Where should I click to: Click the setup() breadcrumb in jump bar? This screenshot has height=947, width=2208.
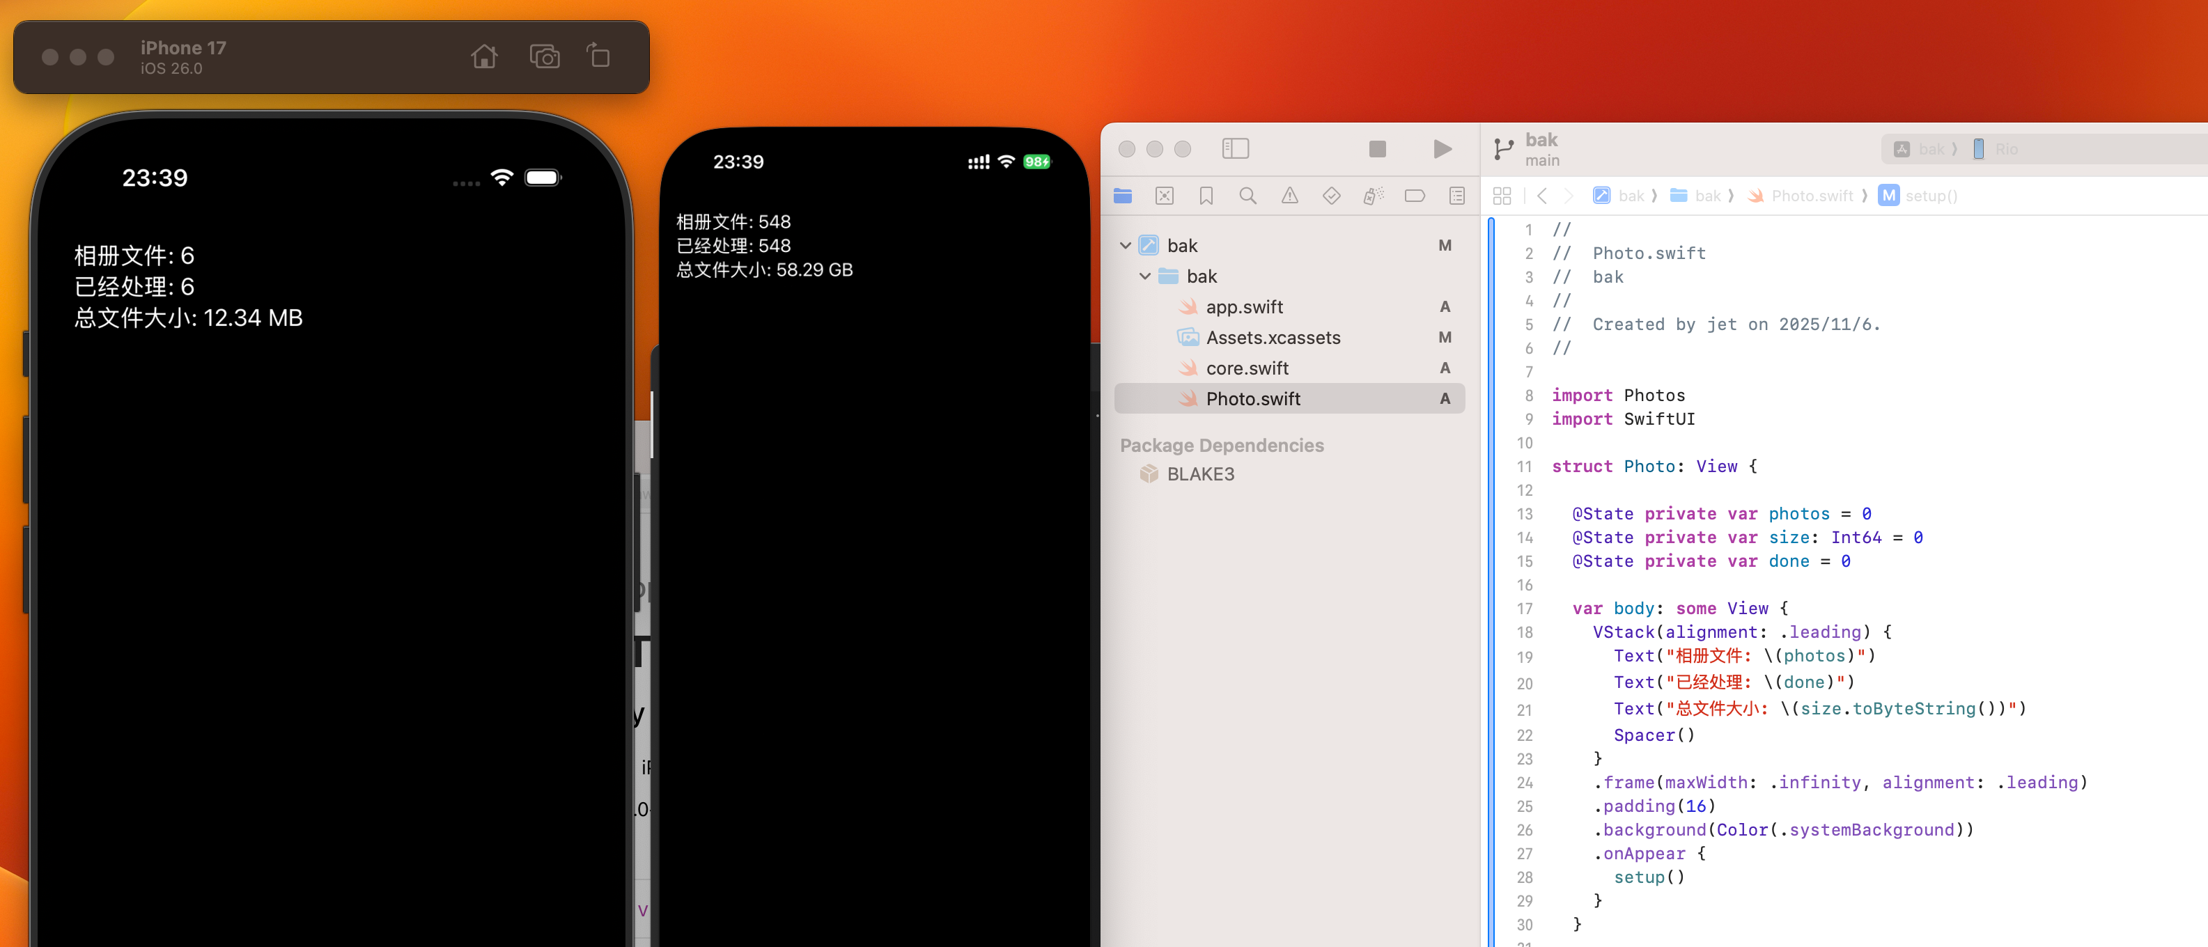[x=1930, y=196]
